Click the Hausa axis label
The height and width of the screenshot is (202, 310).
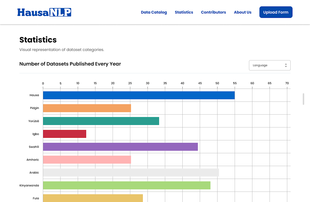click(34, 95)
